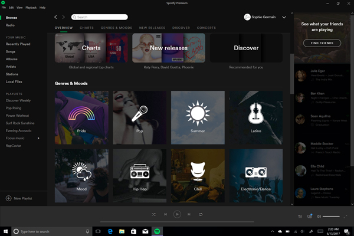Screen dimensions: 354x236
Task: Open Laura Stephens' friend activity avatar
Action: (300, 194)
